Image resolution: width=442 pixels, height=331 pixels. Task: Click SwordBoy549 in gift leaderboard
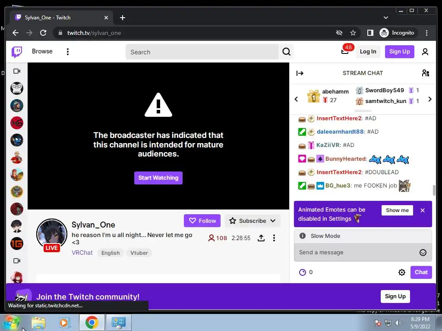(385, 91)
